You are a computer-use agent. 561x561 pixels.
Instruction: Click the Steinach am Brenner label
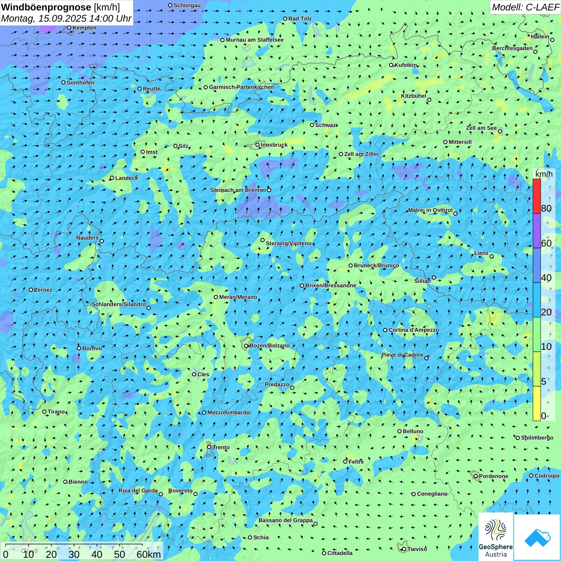(x=238, y=190)
